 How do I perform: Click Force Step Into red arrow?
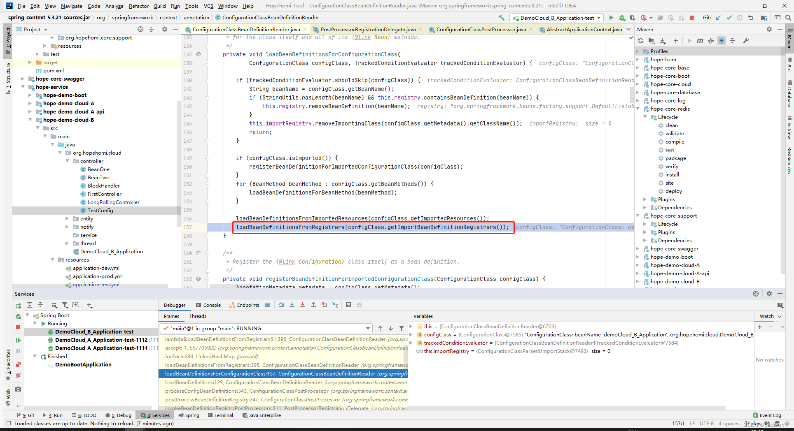coord(303,305)
